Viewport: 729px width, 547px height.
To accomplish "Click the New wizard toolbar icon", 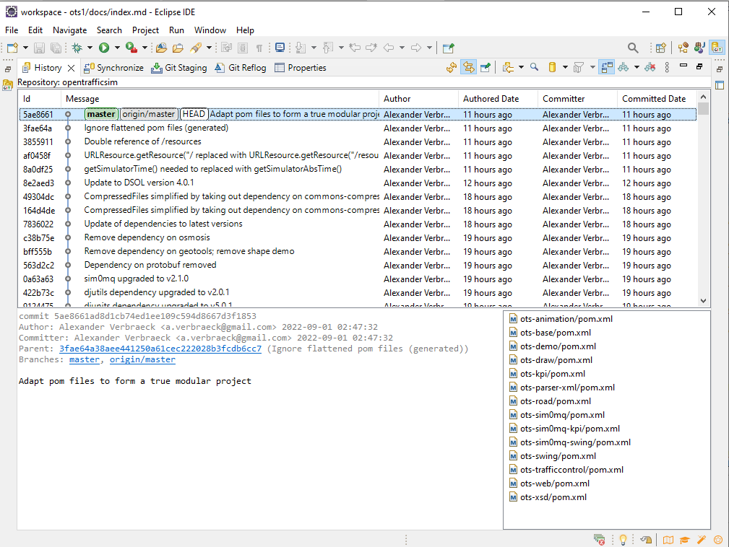I will click(x=12, y=48).
